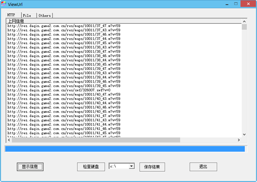
Task: Select the URL ending 37_46.m?v=59
Action: coord(64,35)
